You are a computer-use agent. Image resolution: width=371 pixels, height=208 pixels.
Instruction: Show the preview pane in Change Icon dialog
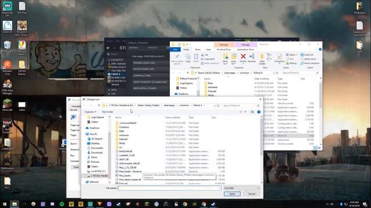click(x=252, y=112)
